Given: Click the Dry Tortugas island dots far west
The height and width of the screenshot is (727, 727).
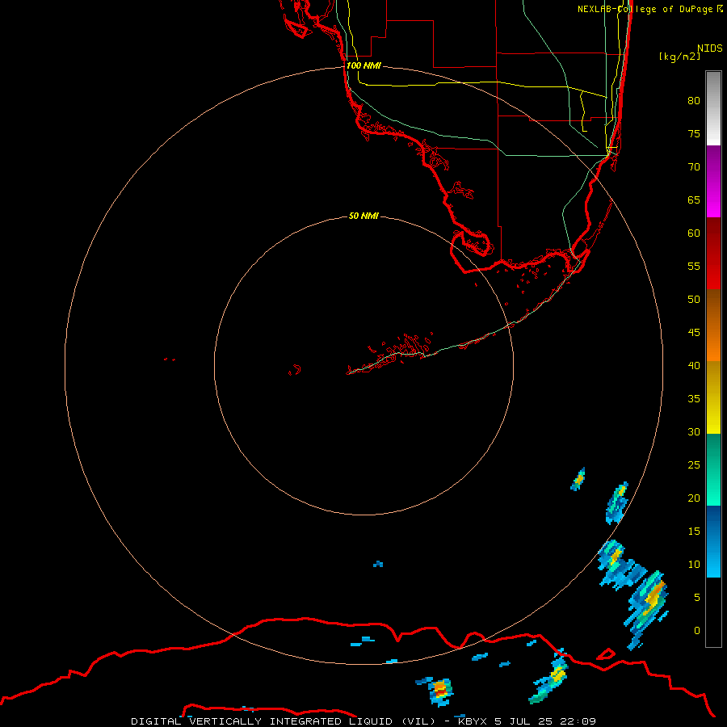Looking at the screenshot, I should (170, 359).
